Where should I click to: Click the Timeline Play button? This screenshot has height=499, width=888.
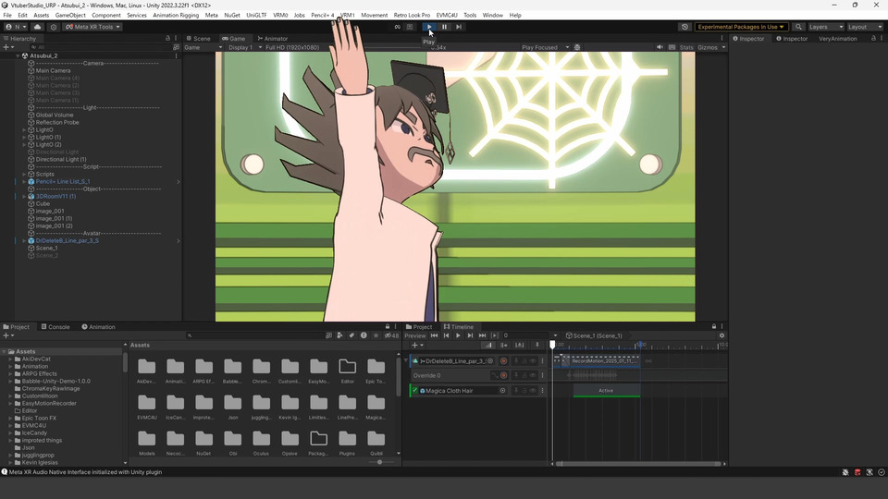(458, 335)
